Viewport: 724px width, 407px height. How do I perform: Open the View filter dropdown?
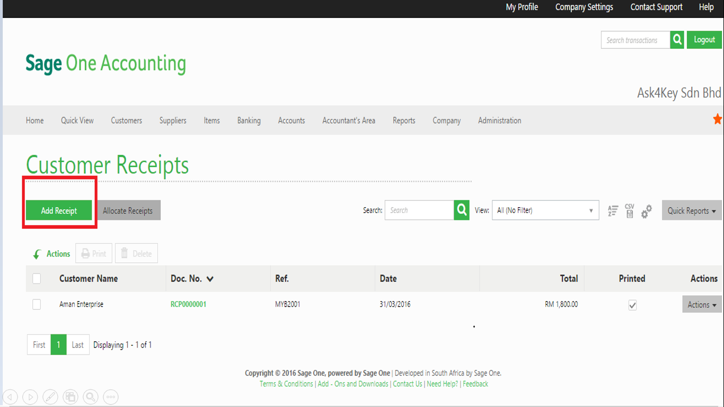coord(545,210)
